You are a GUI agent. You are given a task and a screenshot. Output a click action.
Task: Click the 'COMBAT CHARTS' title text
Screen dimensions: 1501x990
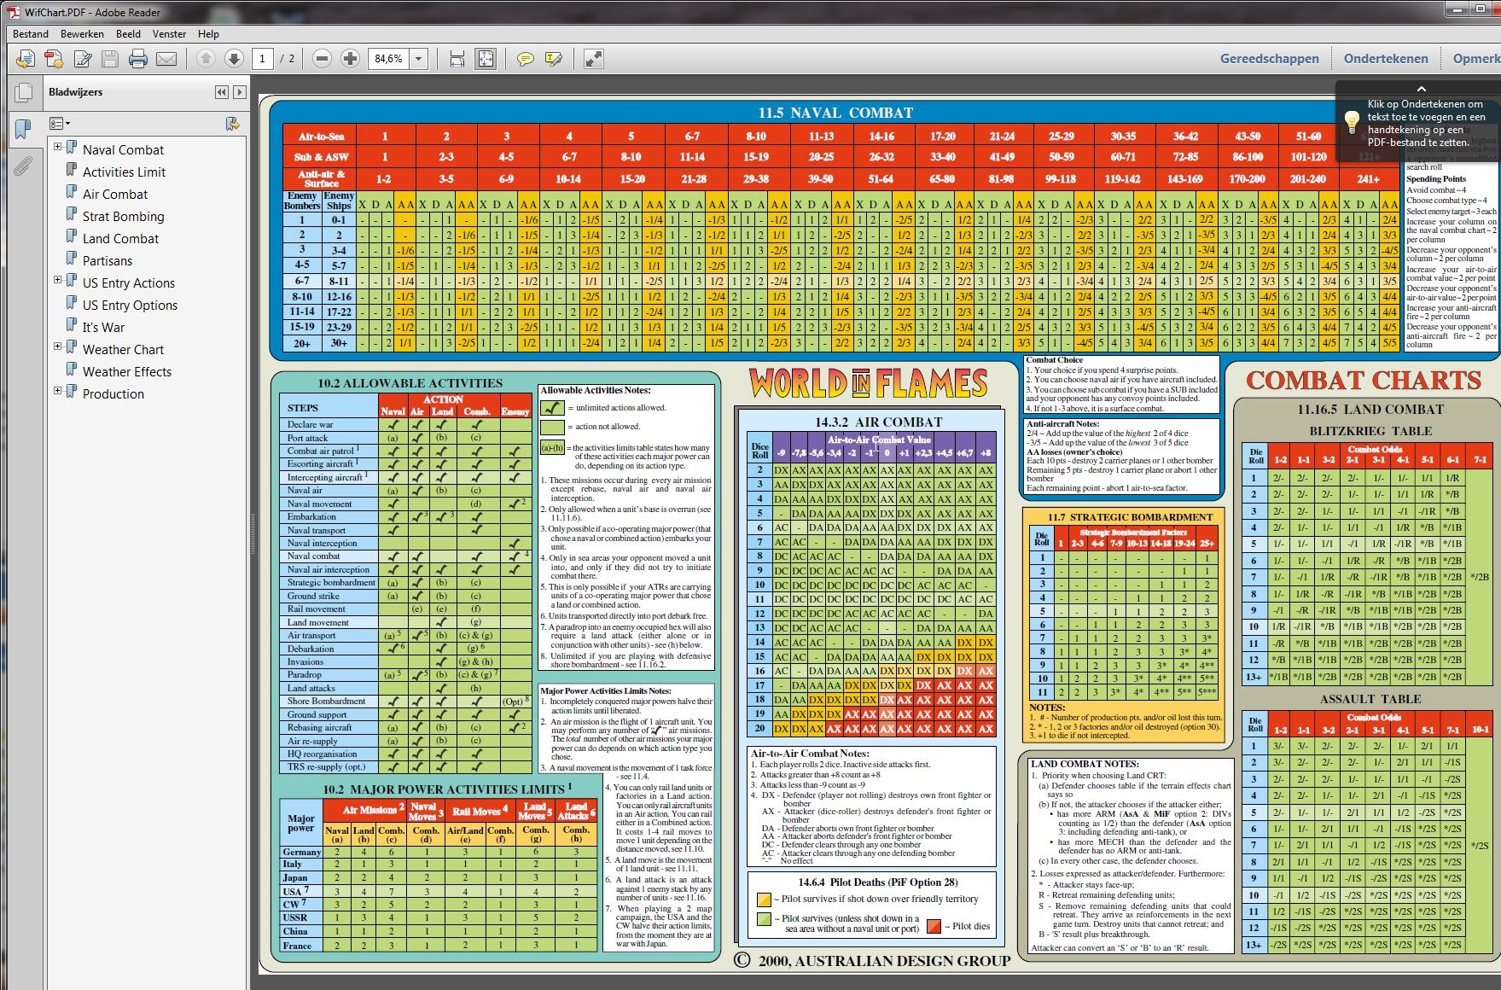(x=1364, y=381)
